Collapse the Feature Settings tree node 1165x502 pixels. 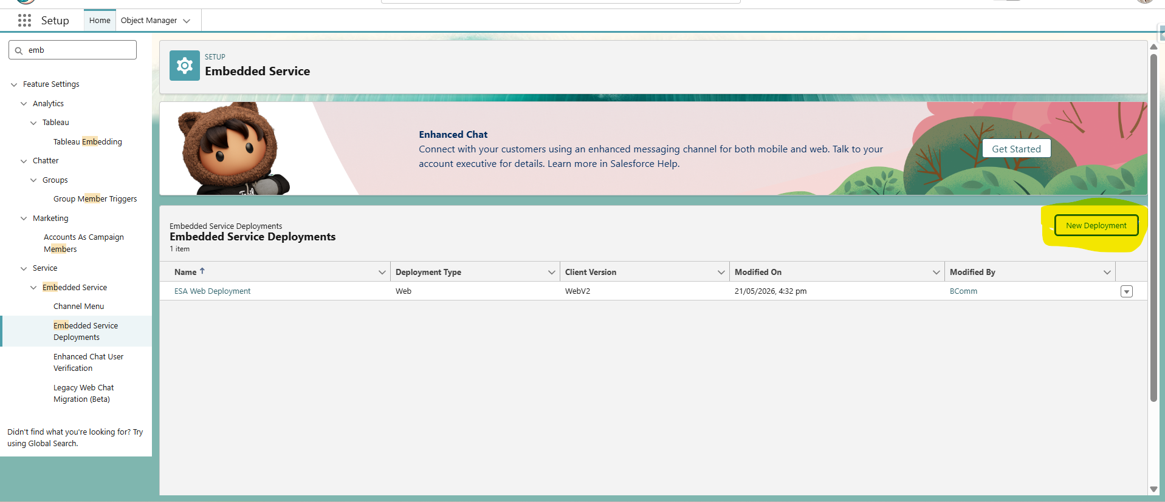(14, 85)
